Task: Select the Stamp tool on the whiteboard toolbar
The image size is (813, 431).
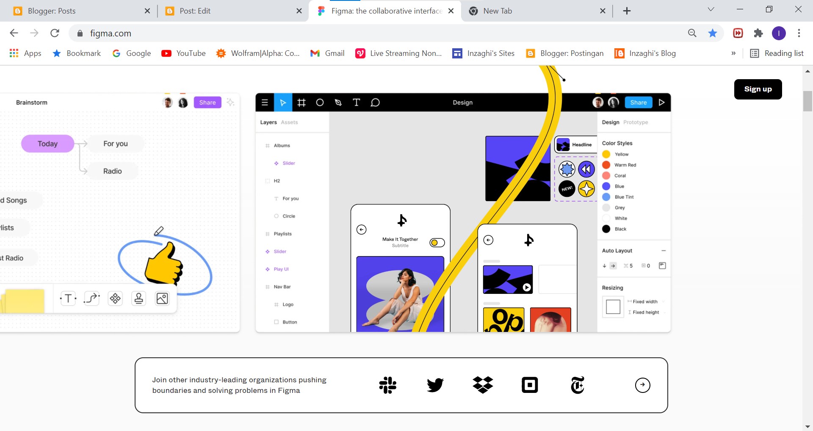Action: pos(138,298)
